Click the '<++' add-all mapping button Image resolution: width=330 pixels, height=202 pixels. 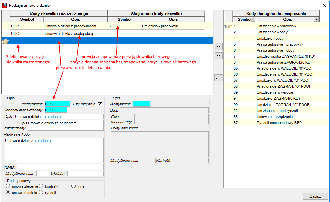click(219, 78)
